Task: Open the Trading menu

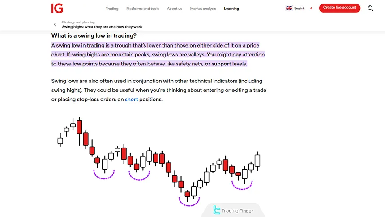Action: point(112,9)
